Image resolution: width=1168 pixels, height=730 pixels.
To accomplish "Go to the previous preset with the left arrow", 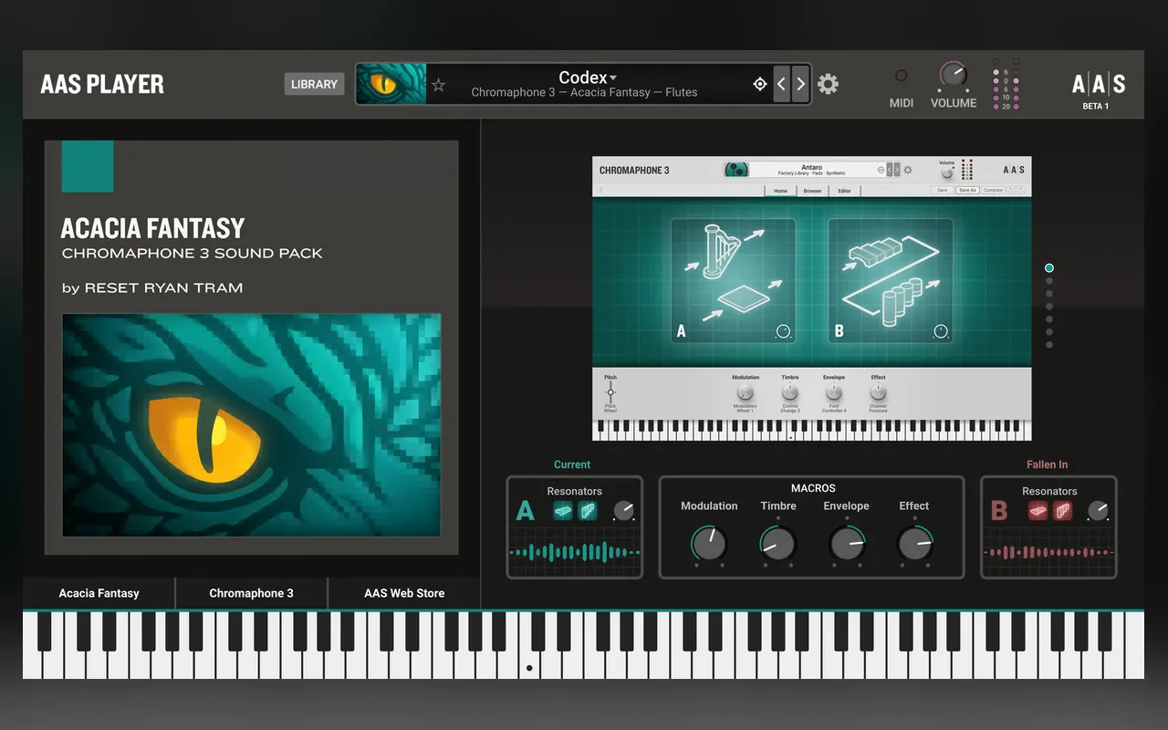I will pyautogui.click(x=781, y=84).
